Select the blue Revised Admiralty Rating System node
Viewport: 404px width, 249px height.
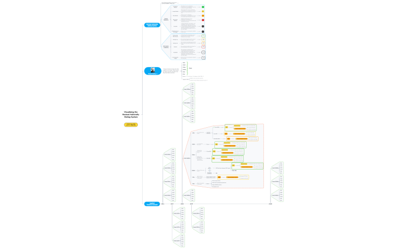(152, 25)
